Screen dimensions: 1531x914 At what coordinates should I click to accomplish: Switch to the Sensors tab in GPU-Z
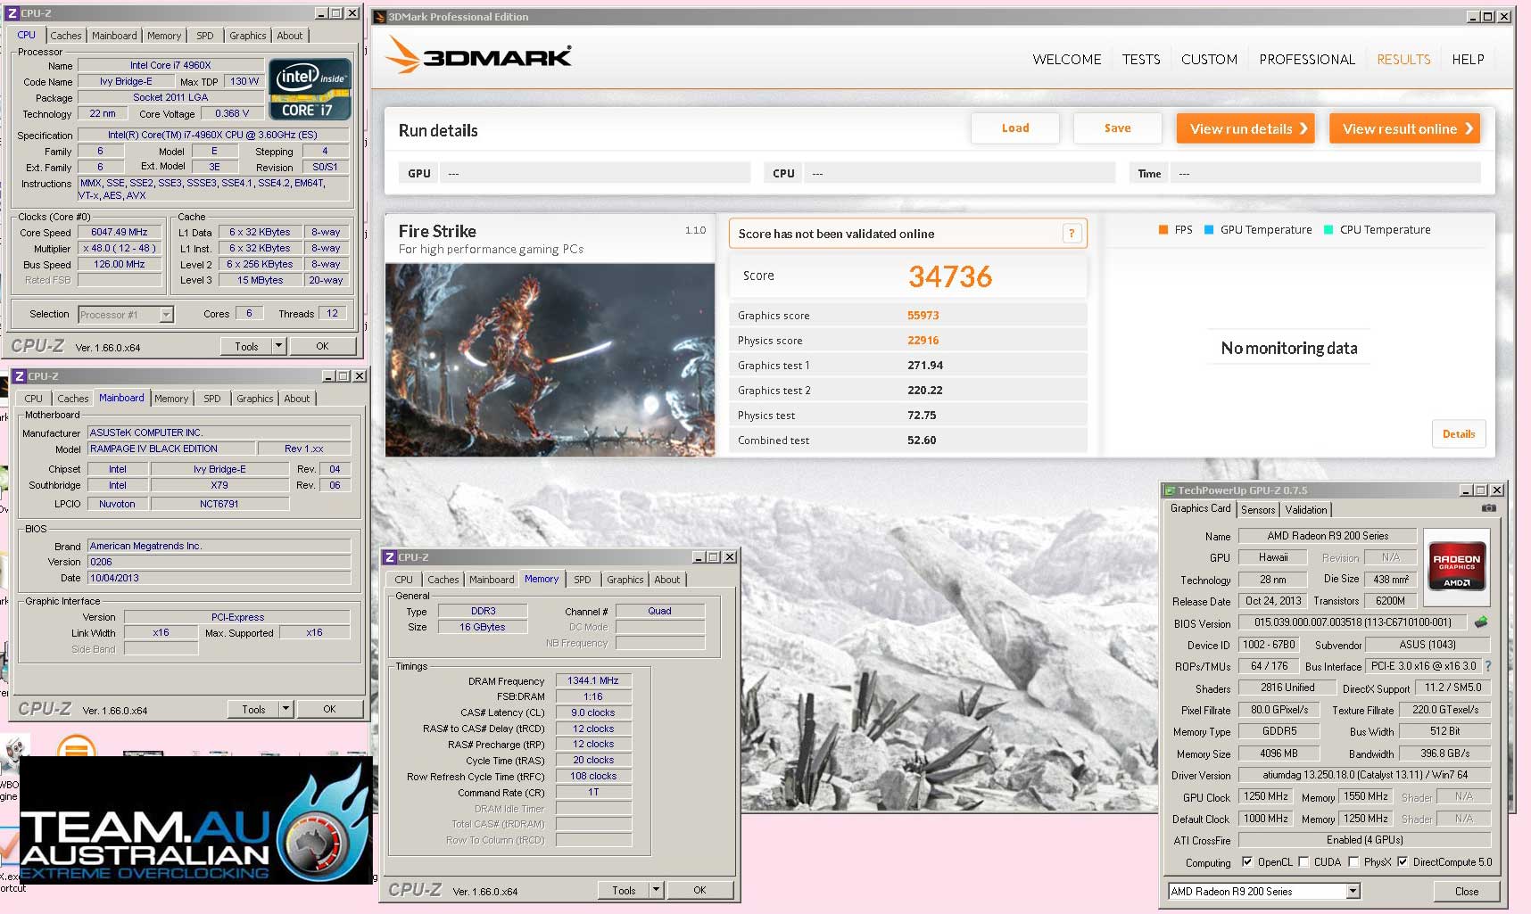point(1258,510)
